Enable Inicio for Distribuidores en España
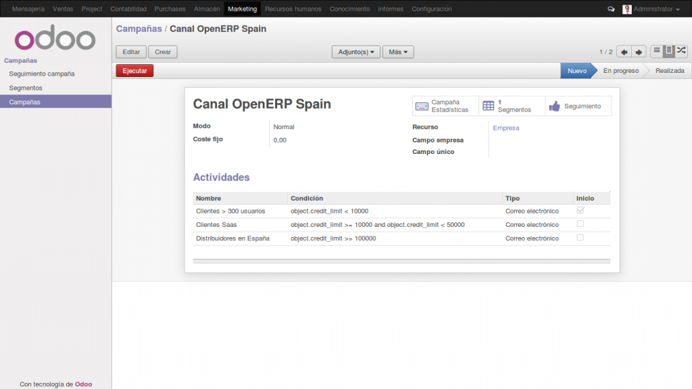Viewport: 692px width, 389px height. 580,238
